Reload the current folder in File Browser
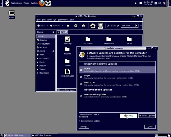Image resolution: width=171 pixels, height=137 pixels. 83,26
